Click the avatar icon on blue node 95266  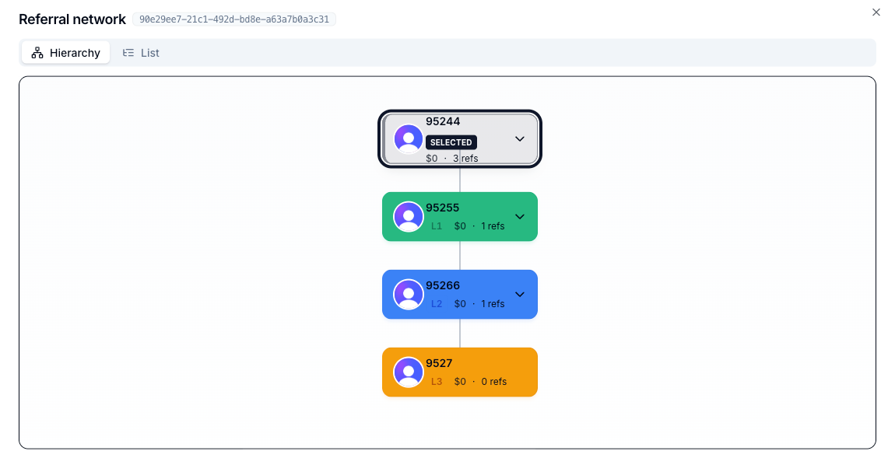[408, 294]
